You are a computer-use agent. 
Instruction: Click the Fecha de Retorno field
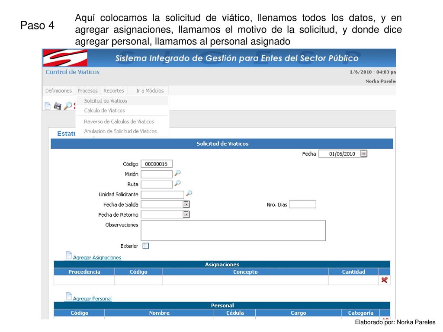click(x=162, y=214)
